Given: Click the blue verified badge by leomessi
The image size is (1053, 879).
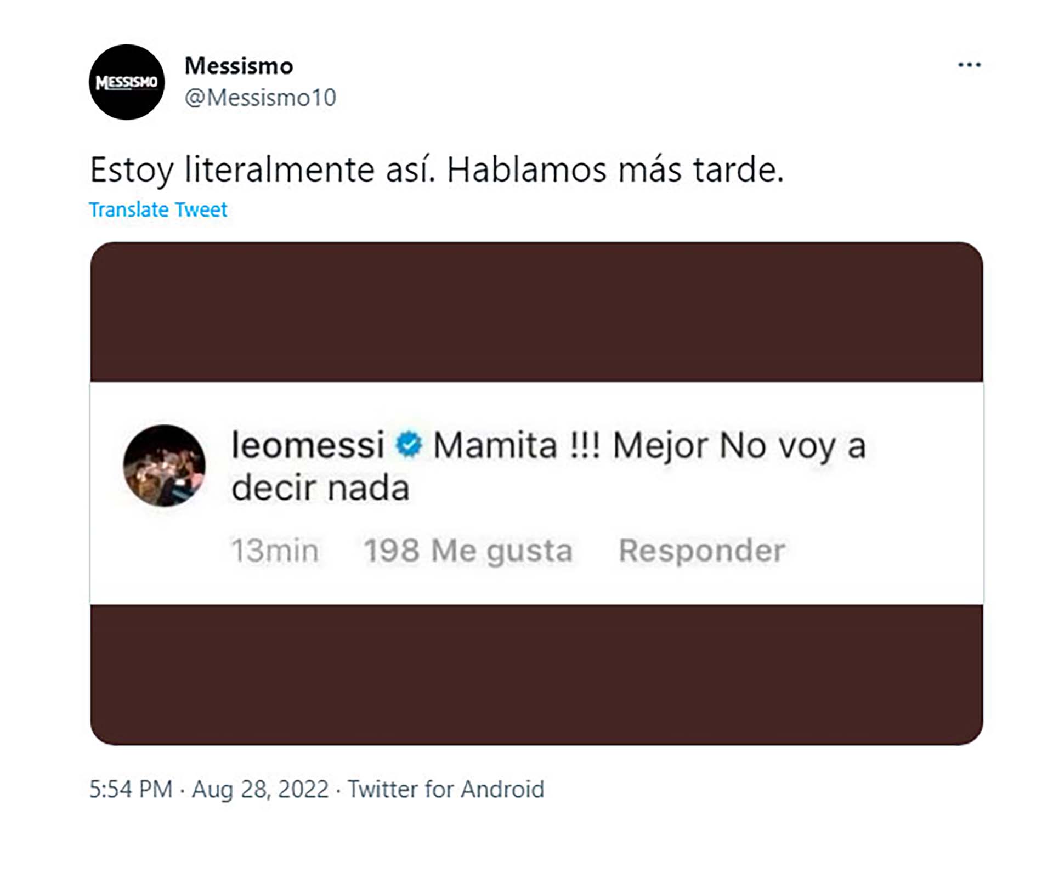Looking at the screenshot, I should [x=409, y=445].
